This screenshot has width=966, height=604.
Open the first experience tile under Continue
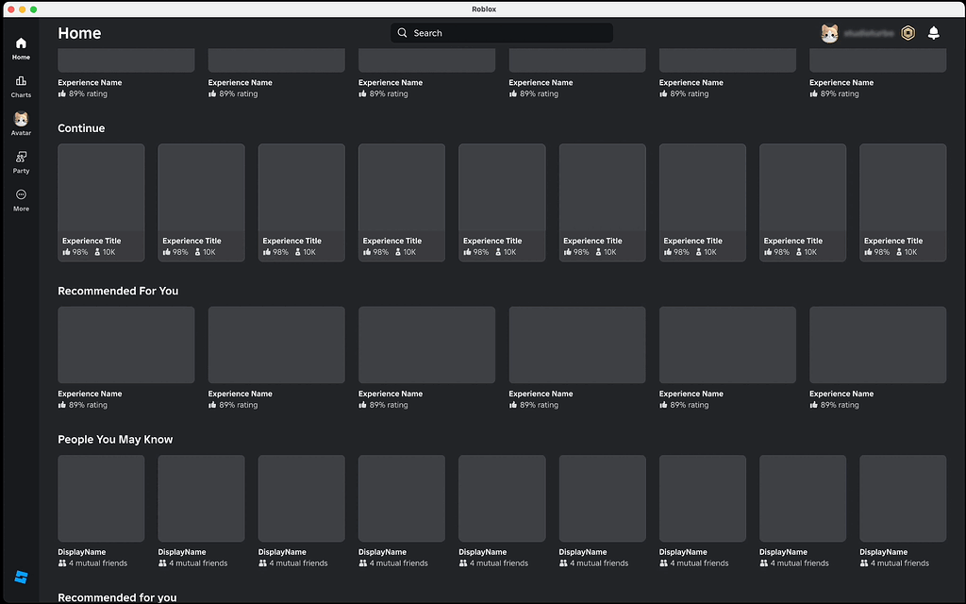click(101, 202)
